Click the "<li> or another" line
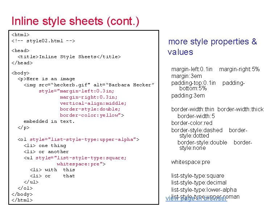Screen dimensions: 274x208 pos(46,152)
